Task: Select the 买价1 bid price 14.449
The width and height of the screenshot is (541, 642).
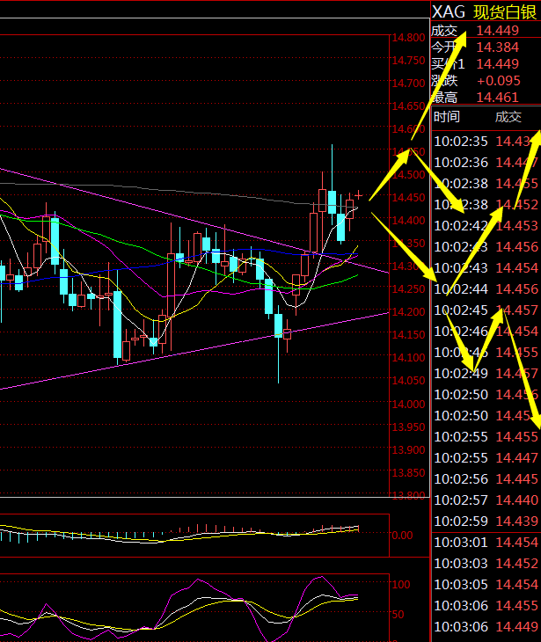Action: coord(498,64)
